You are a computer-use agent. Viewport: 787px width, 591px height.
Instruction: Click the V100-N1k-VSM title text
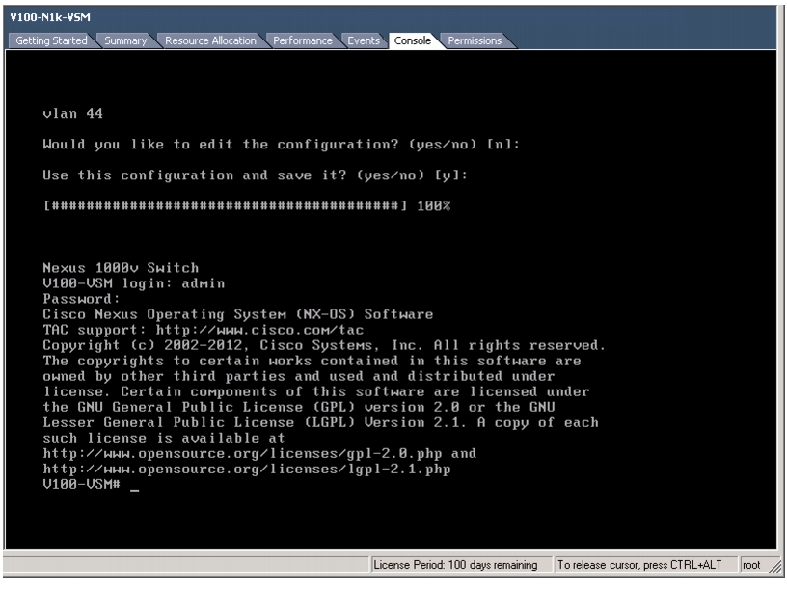(50, 17)
